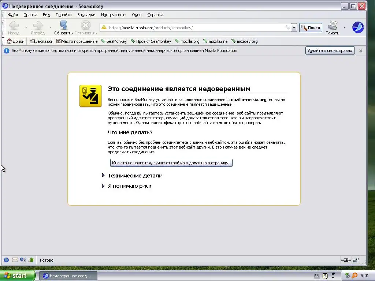This screenshot has height=281, width=375.
Task: Open the Проект SeaMonkey bookmark
Action: point(151,41)
